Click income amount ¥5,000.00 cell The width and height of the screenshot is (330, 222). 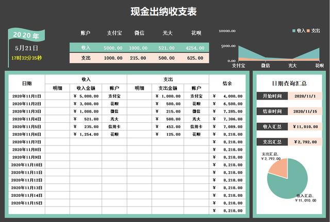(86, 96)
